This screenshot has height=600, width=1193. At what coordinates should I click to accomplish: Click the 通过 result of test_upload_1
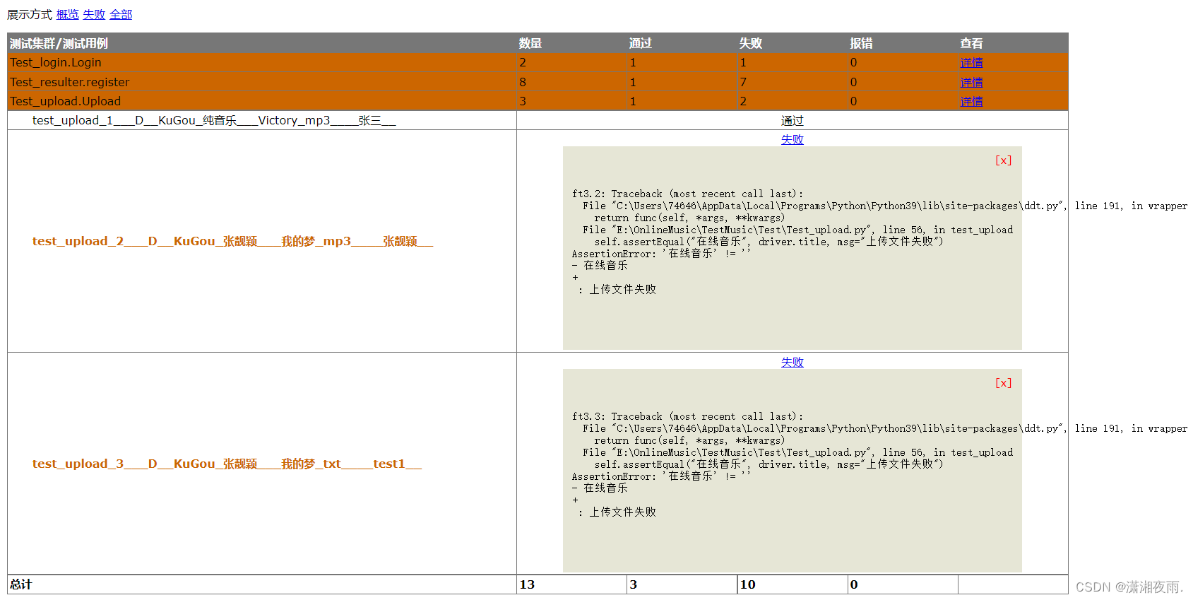[792, 121]
